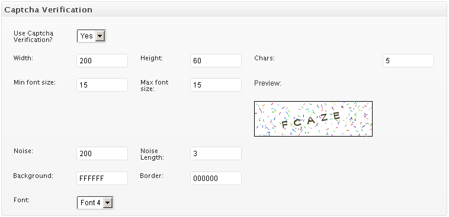Image resolution: width=449 pixels, height=217 pixels.
Task: Click the Min font size field
Action: click(102, 85)
